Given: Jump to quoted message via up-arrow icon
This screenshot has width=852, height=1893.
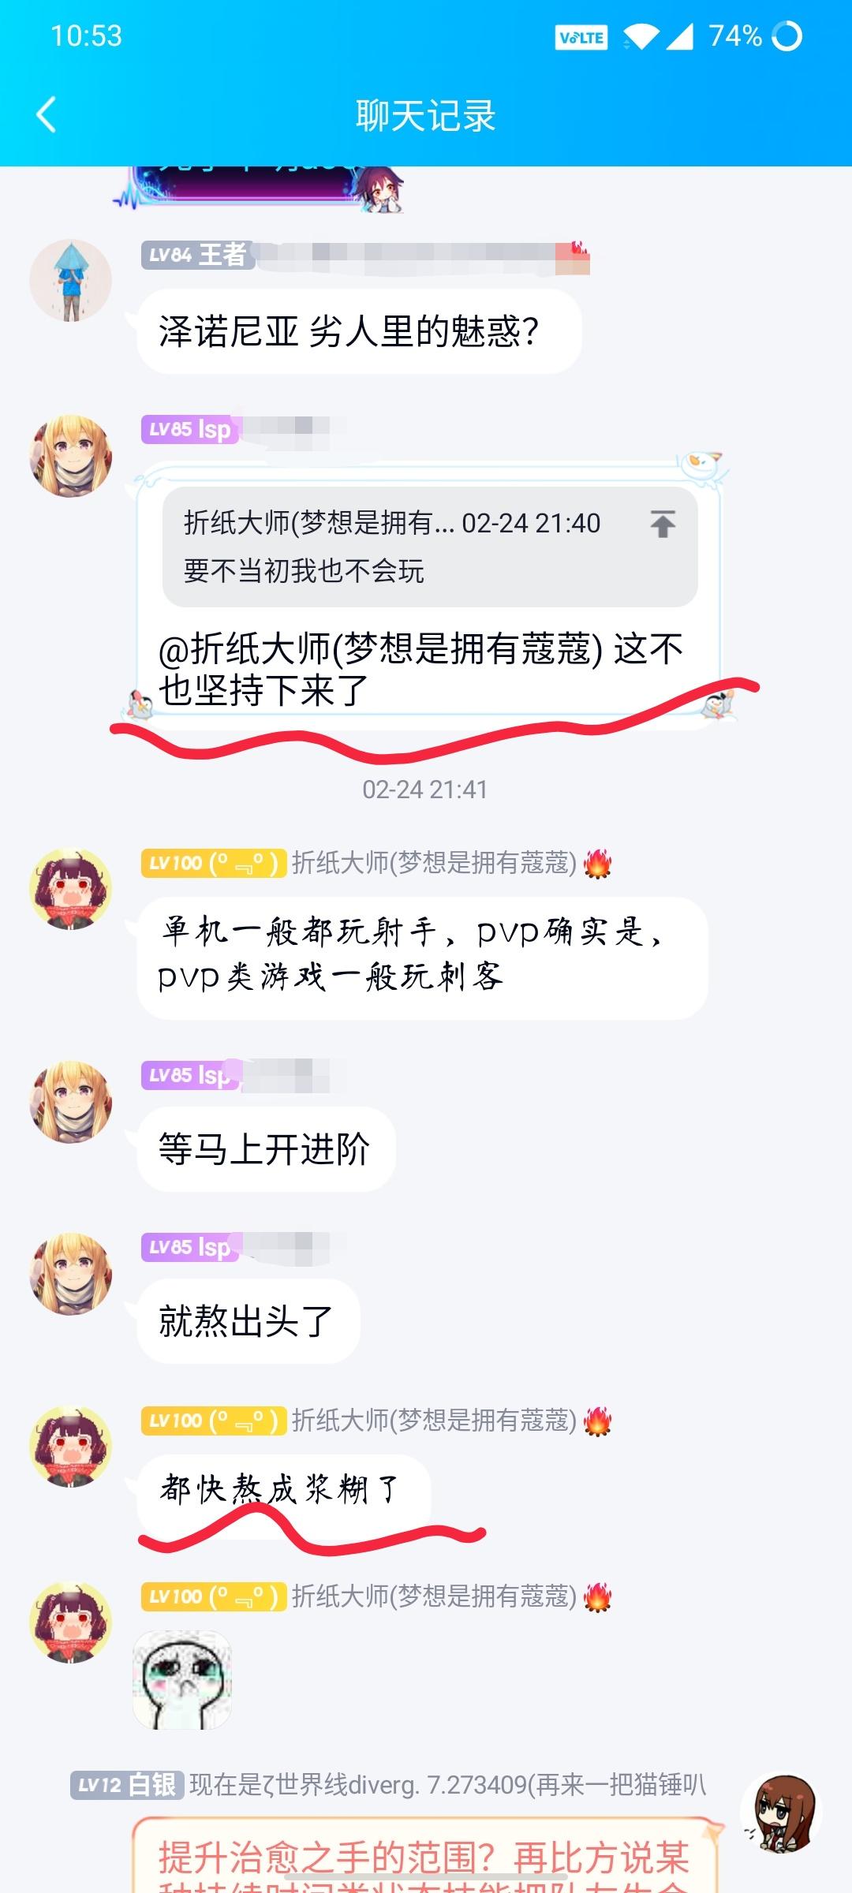Looking at the screenshot, I should pos(663,524).
